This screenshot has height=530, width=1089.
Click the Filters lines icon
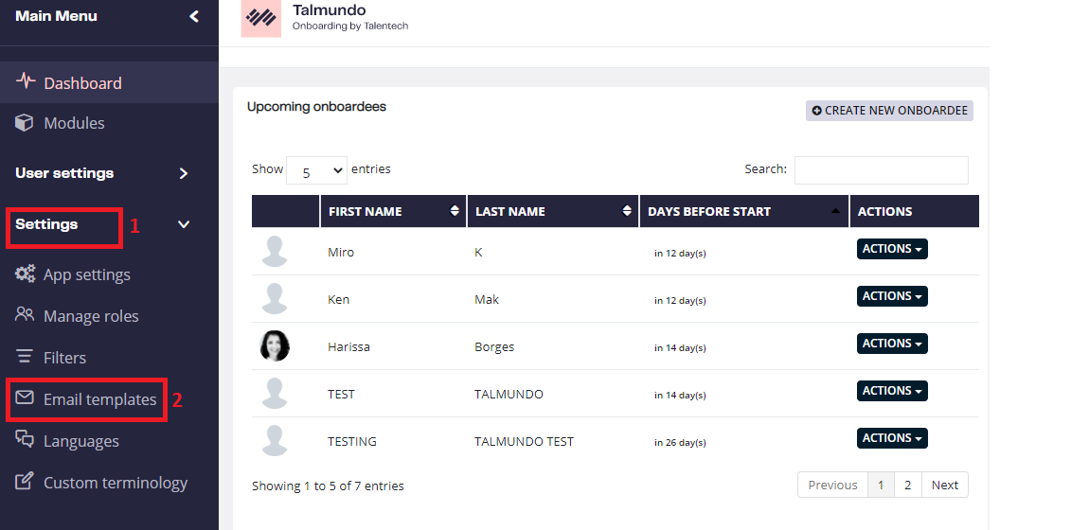click(25, 357)
